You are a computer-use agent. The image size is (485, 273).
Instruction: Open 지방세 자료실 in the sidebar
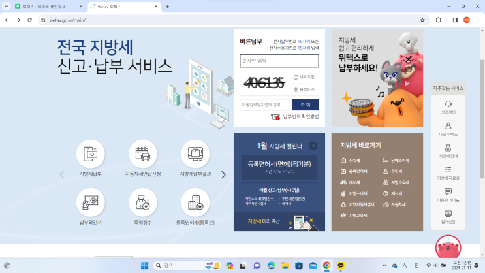[448, 173]
